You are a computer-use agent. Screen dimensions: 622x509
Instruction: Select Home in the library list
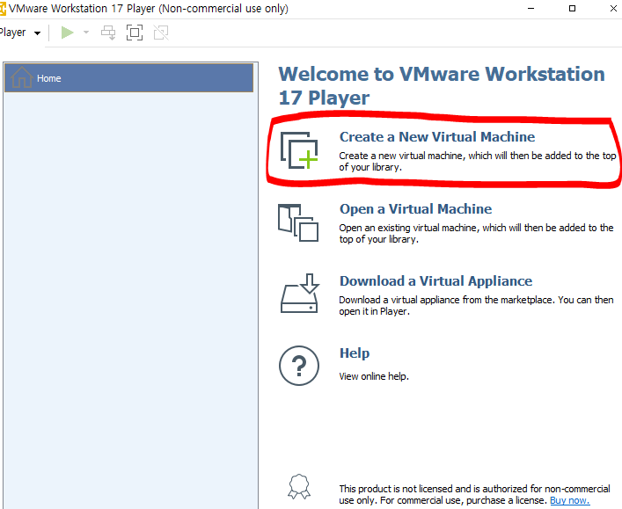tap(129, 78)
